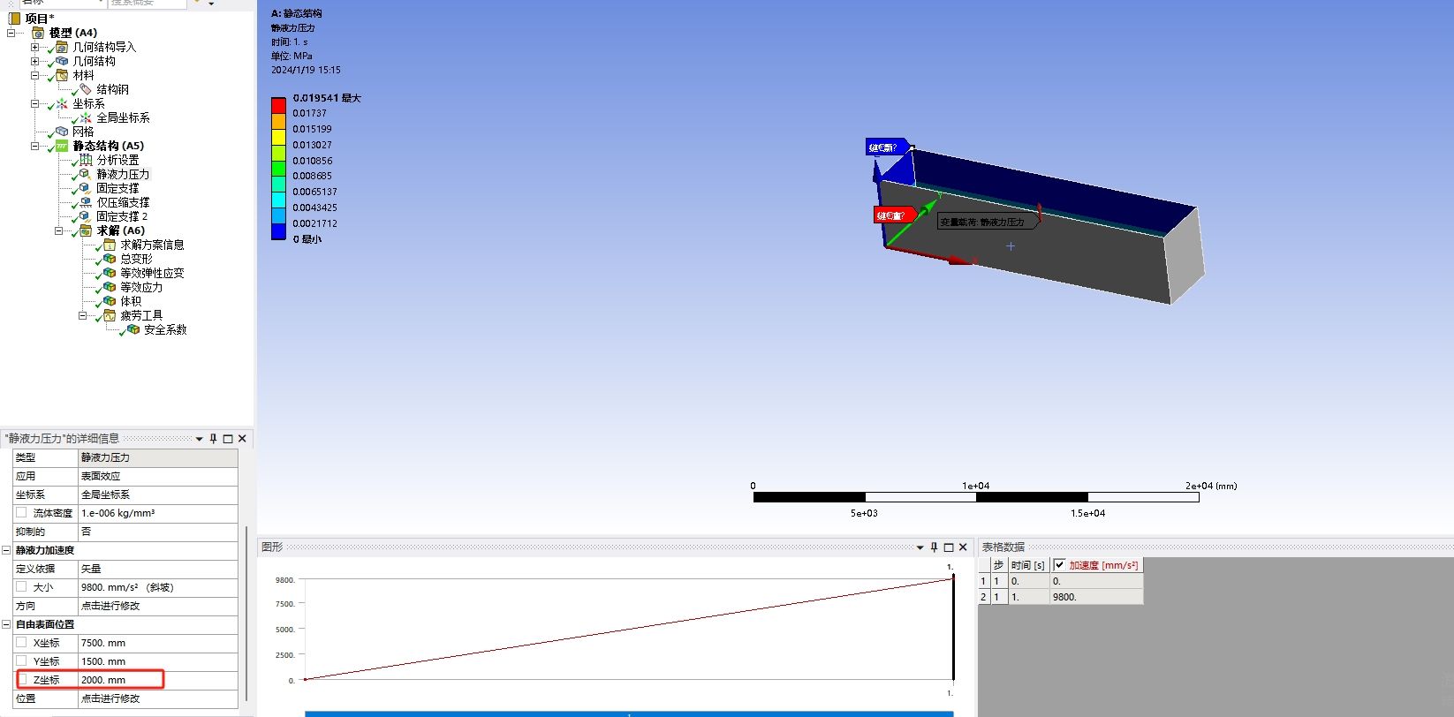
Task: Select the 静液力压力 load tree icon
Action: [x=86, y=174]
